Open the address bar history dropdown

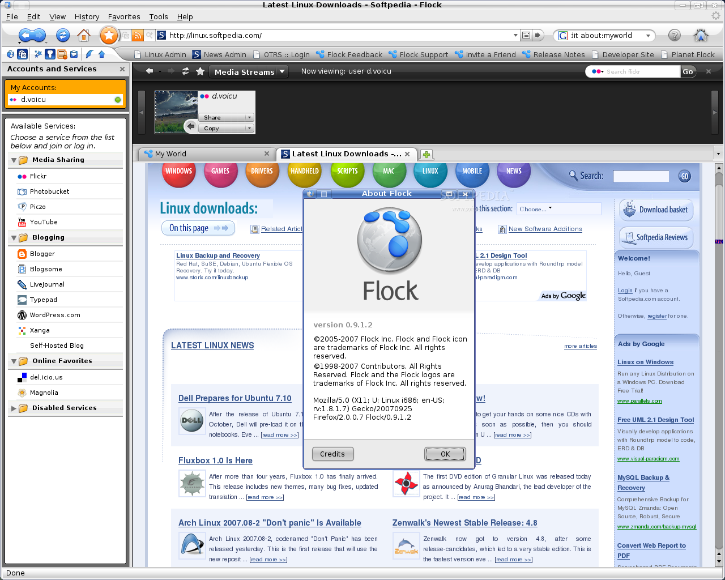pos(515,35)
